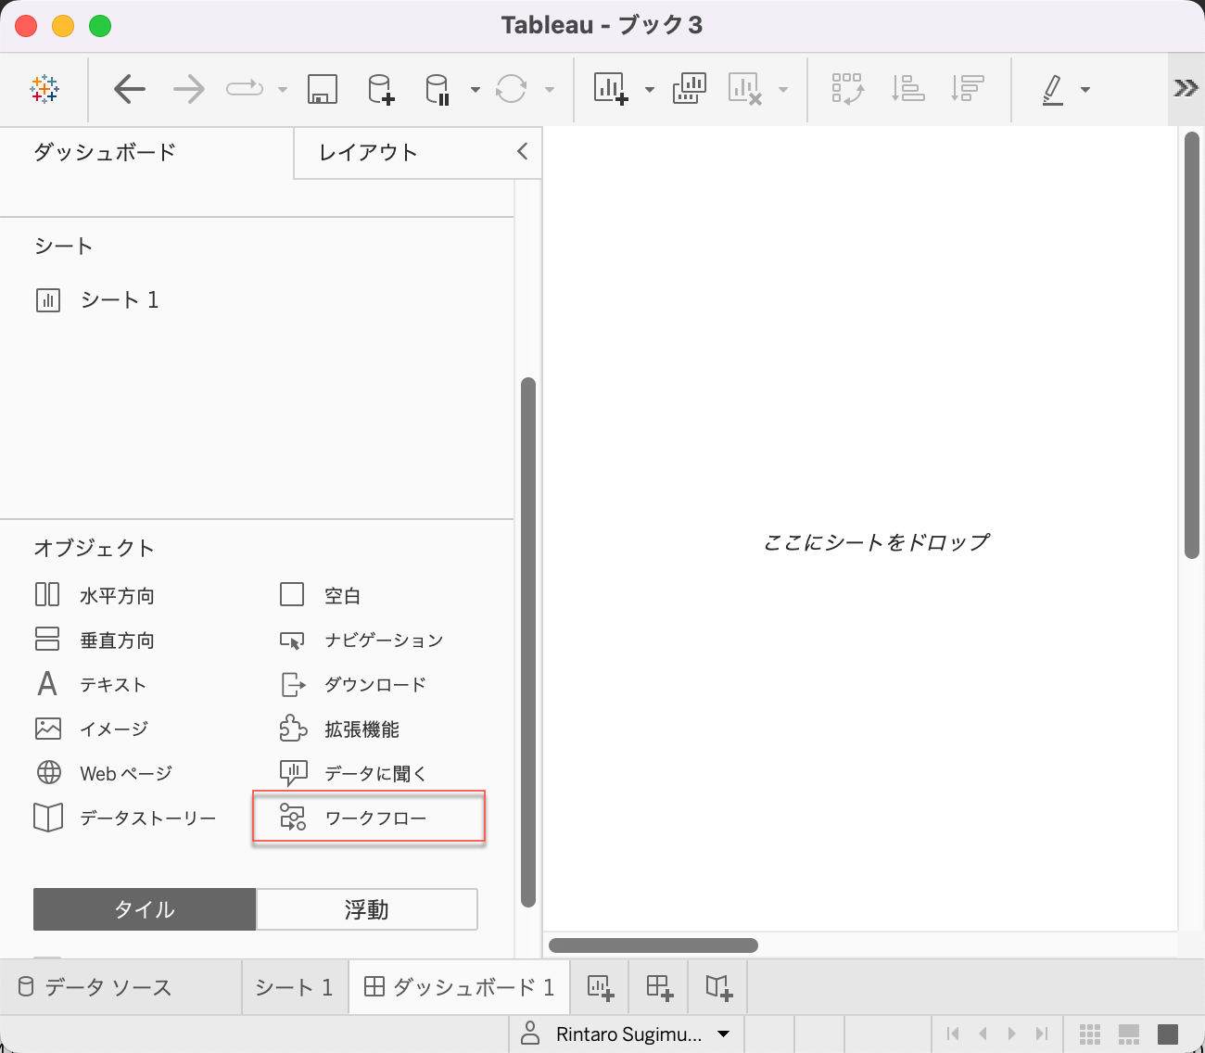Viewport: 1205px width, 1053px height.
Task: Click the highlight pen icon
Action: coord(1053,89)
